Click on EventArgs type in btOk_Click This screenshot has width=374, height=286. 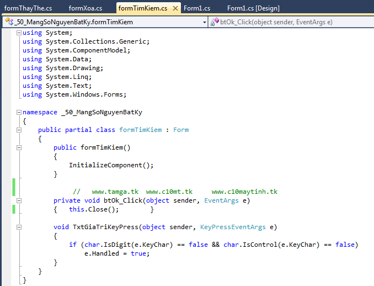(x=221, y=200)
